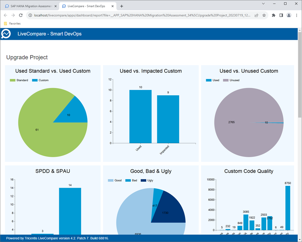This screenshot has width=302, height=242.
Task: Click the Used vs. Impacted Custom title
Action: [151, 71]
